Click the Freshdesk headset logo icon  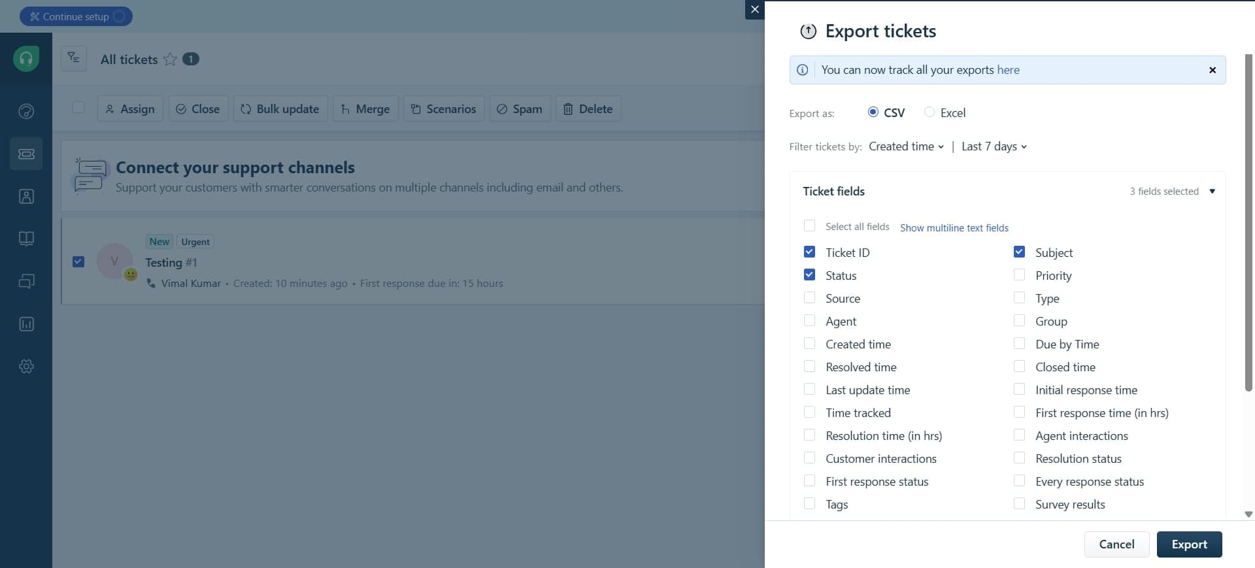26,59
